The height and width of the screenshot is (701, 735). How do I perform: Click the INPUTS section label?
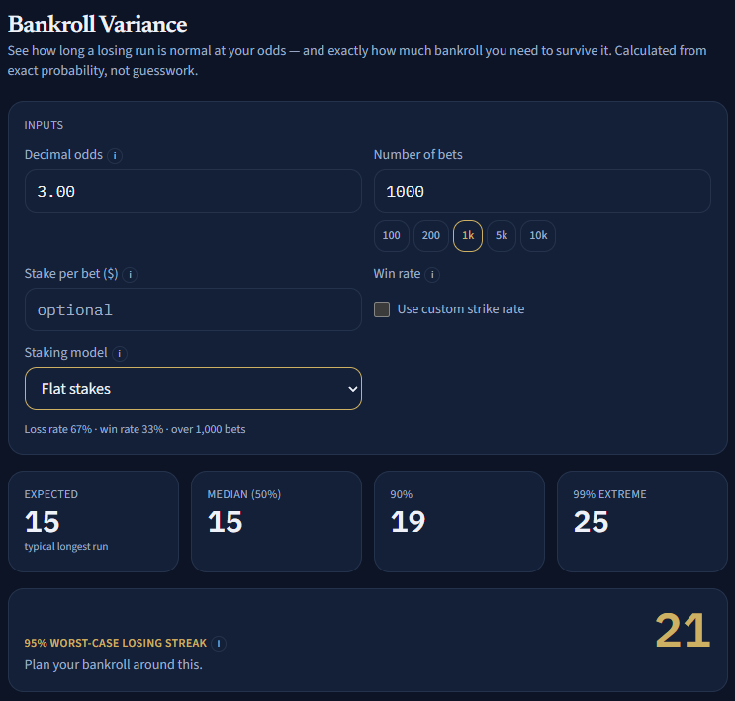pyautogui.click(x=44, y=125)
